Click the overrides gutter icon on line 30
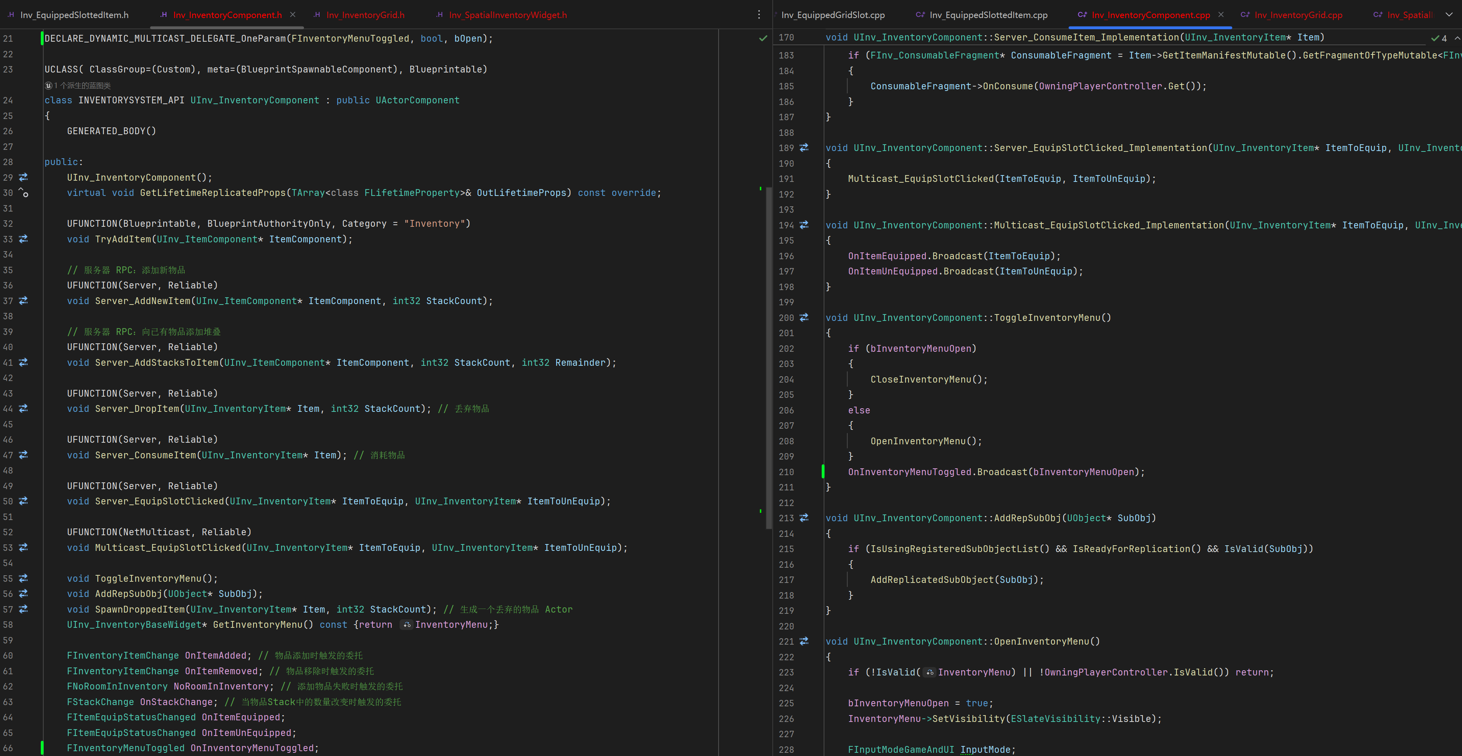This screenshot has width=1462, height=756. 23,193
